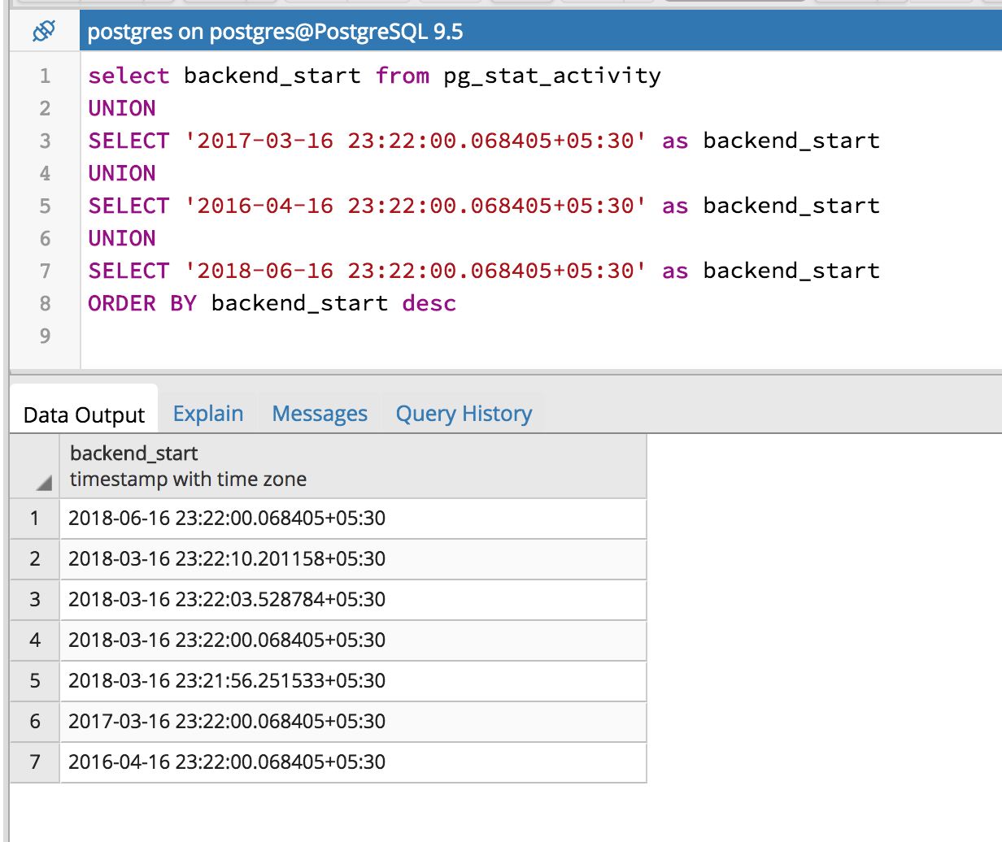Click line number 8 in the editor gutter

click(45, 303)
